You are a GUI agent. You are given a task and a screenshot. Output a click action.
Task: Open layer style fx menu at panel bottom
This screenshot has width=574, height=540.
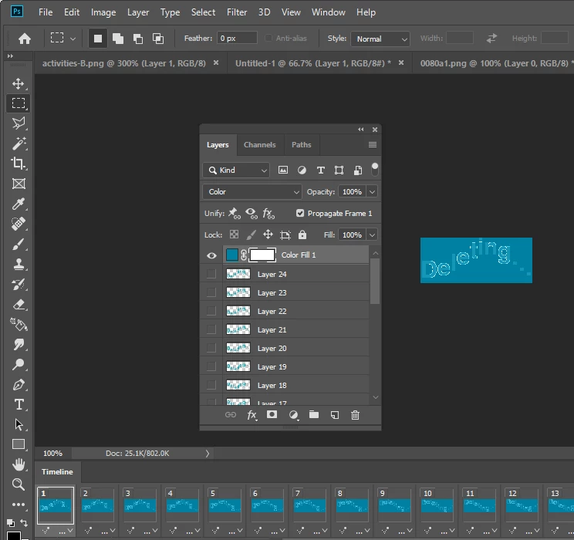pos(252,415)
